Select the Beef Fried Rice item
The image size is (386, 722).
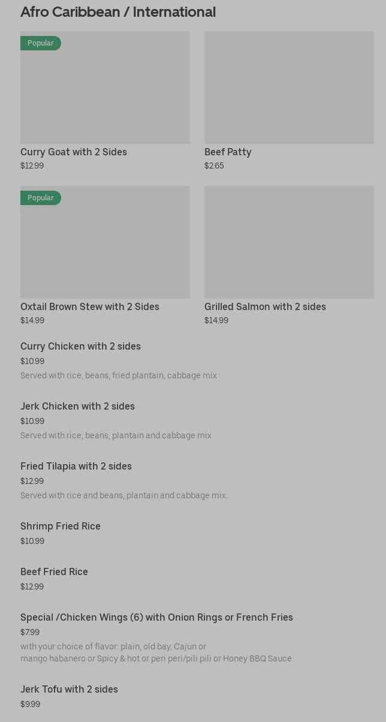coord(54,572)
